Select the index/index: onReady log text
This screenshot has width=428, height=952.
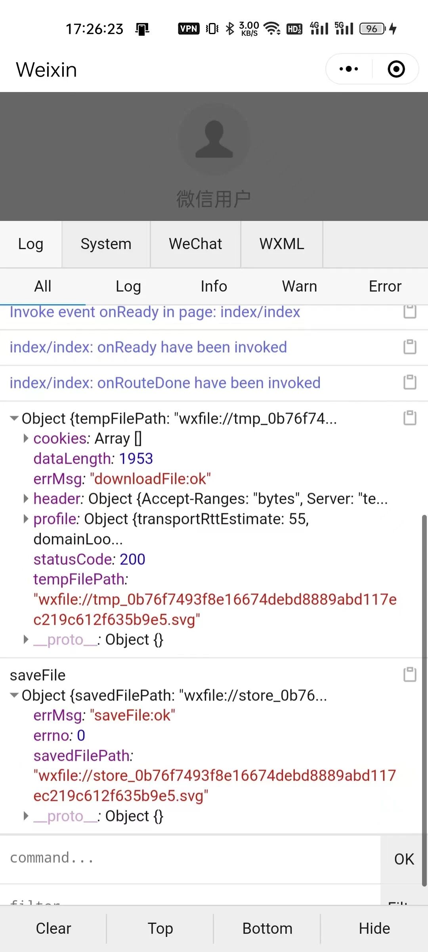(148, 347)
